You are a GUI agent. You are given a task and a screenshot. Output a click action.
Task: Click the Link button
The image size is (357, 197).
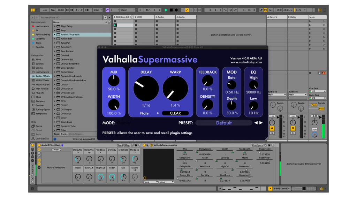(45, 10)
